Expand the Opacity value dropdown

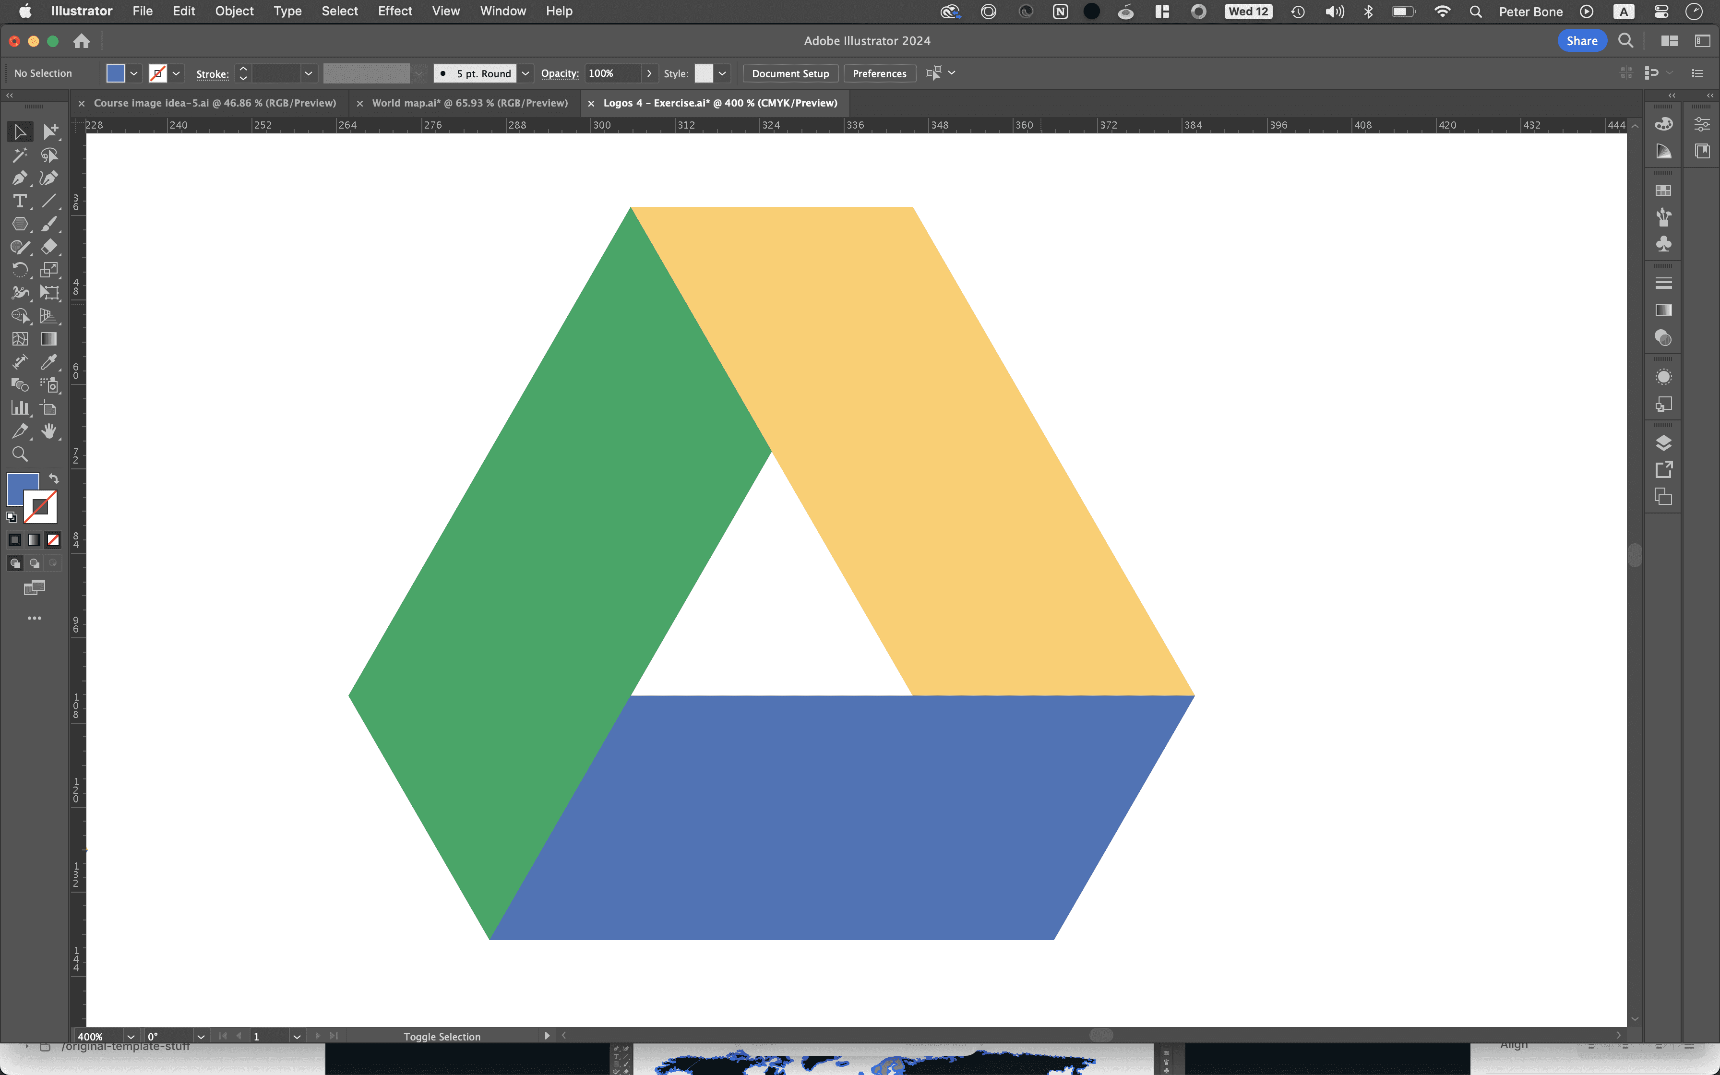pos(649,73)
